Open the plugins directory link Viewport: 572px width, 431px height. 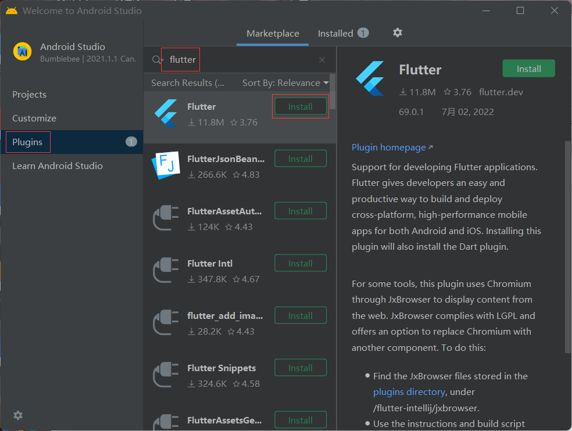click(409, 392)
